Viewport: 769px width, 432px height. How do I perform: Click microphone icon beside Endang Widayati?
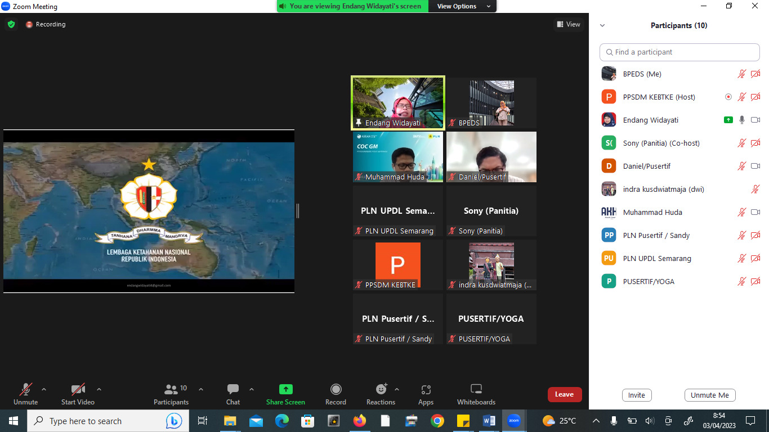742,120
